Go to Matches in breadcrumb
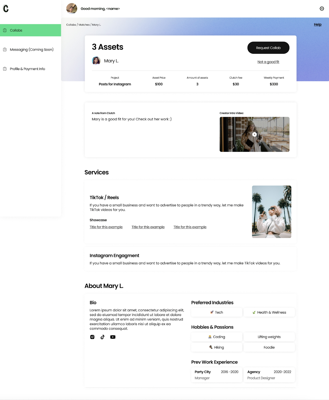The image size is (329, 400). 84,25
